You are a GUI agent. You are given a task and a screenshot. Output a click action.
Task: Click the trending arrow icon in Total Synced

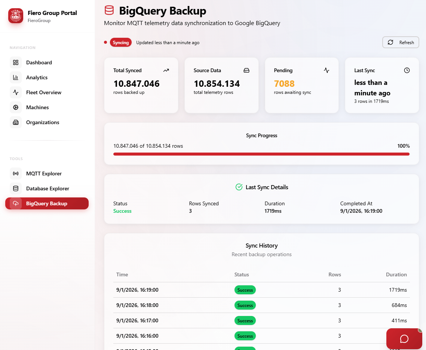(166, 70)
